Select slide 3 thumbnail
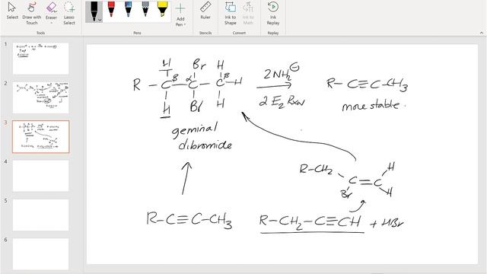The image size is (487, 274). 40,137
